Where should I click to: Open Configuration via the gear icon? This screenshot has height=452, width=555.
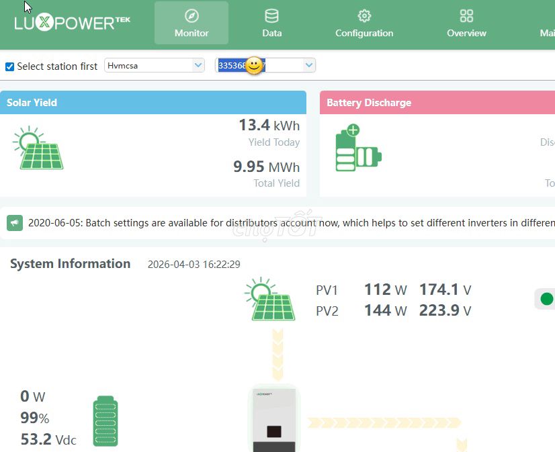(364, 16)
